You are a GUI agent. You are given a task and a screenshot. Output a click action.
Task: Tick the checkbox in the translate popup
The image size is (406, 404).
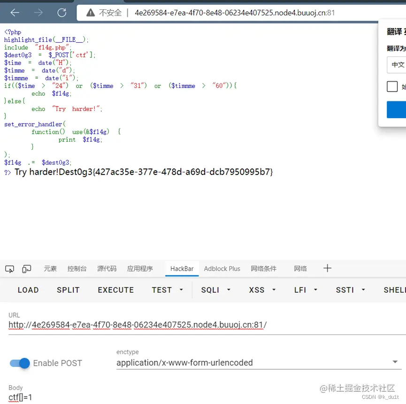[392, 86]
